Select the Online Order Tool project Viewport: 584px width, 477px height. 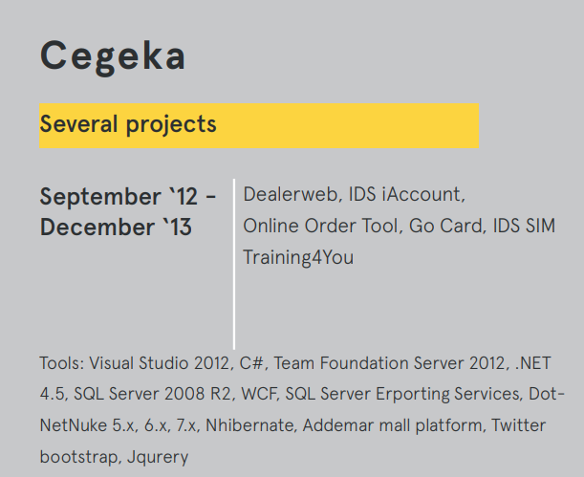coord(320,227)
